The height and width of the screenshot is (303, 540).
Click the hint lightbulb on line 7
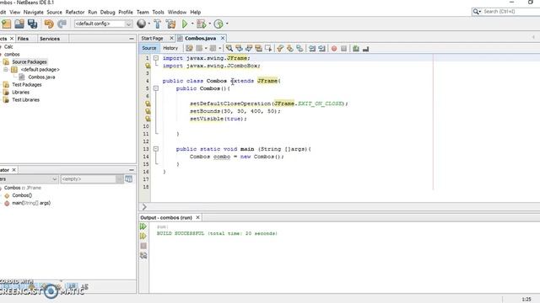coord(148,104)
